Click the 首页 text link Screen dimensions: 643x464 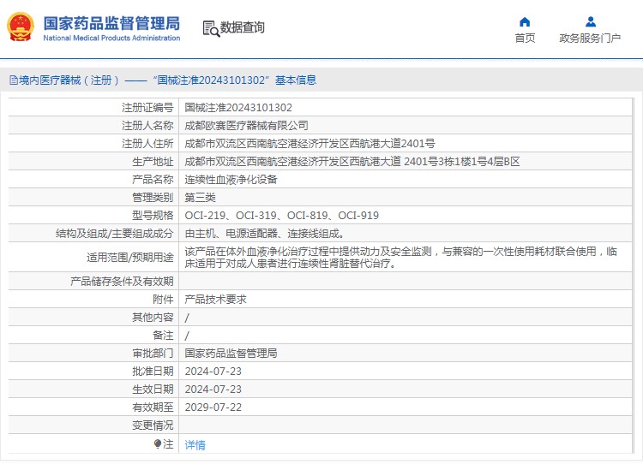[525, 38]
